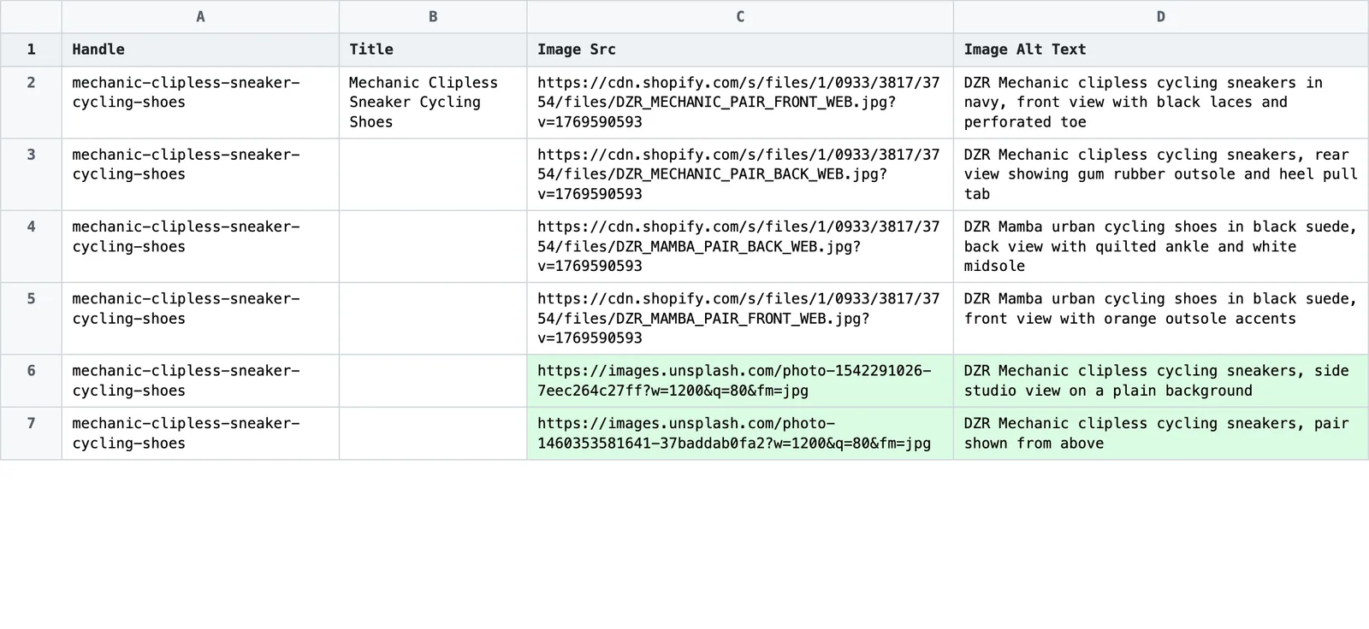Screen dimensions: 1369x629
Task: Select the empty Title cell in row 7
Action: coord(433,433)
